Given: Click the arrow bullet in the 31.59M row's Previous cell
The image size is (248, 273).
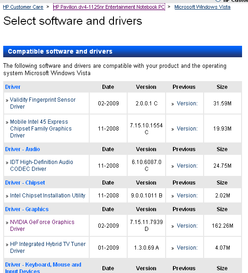Looking at the screenshot, I should [173, 104].
